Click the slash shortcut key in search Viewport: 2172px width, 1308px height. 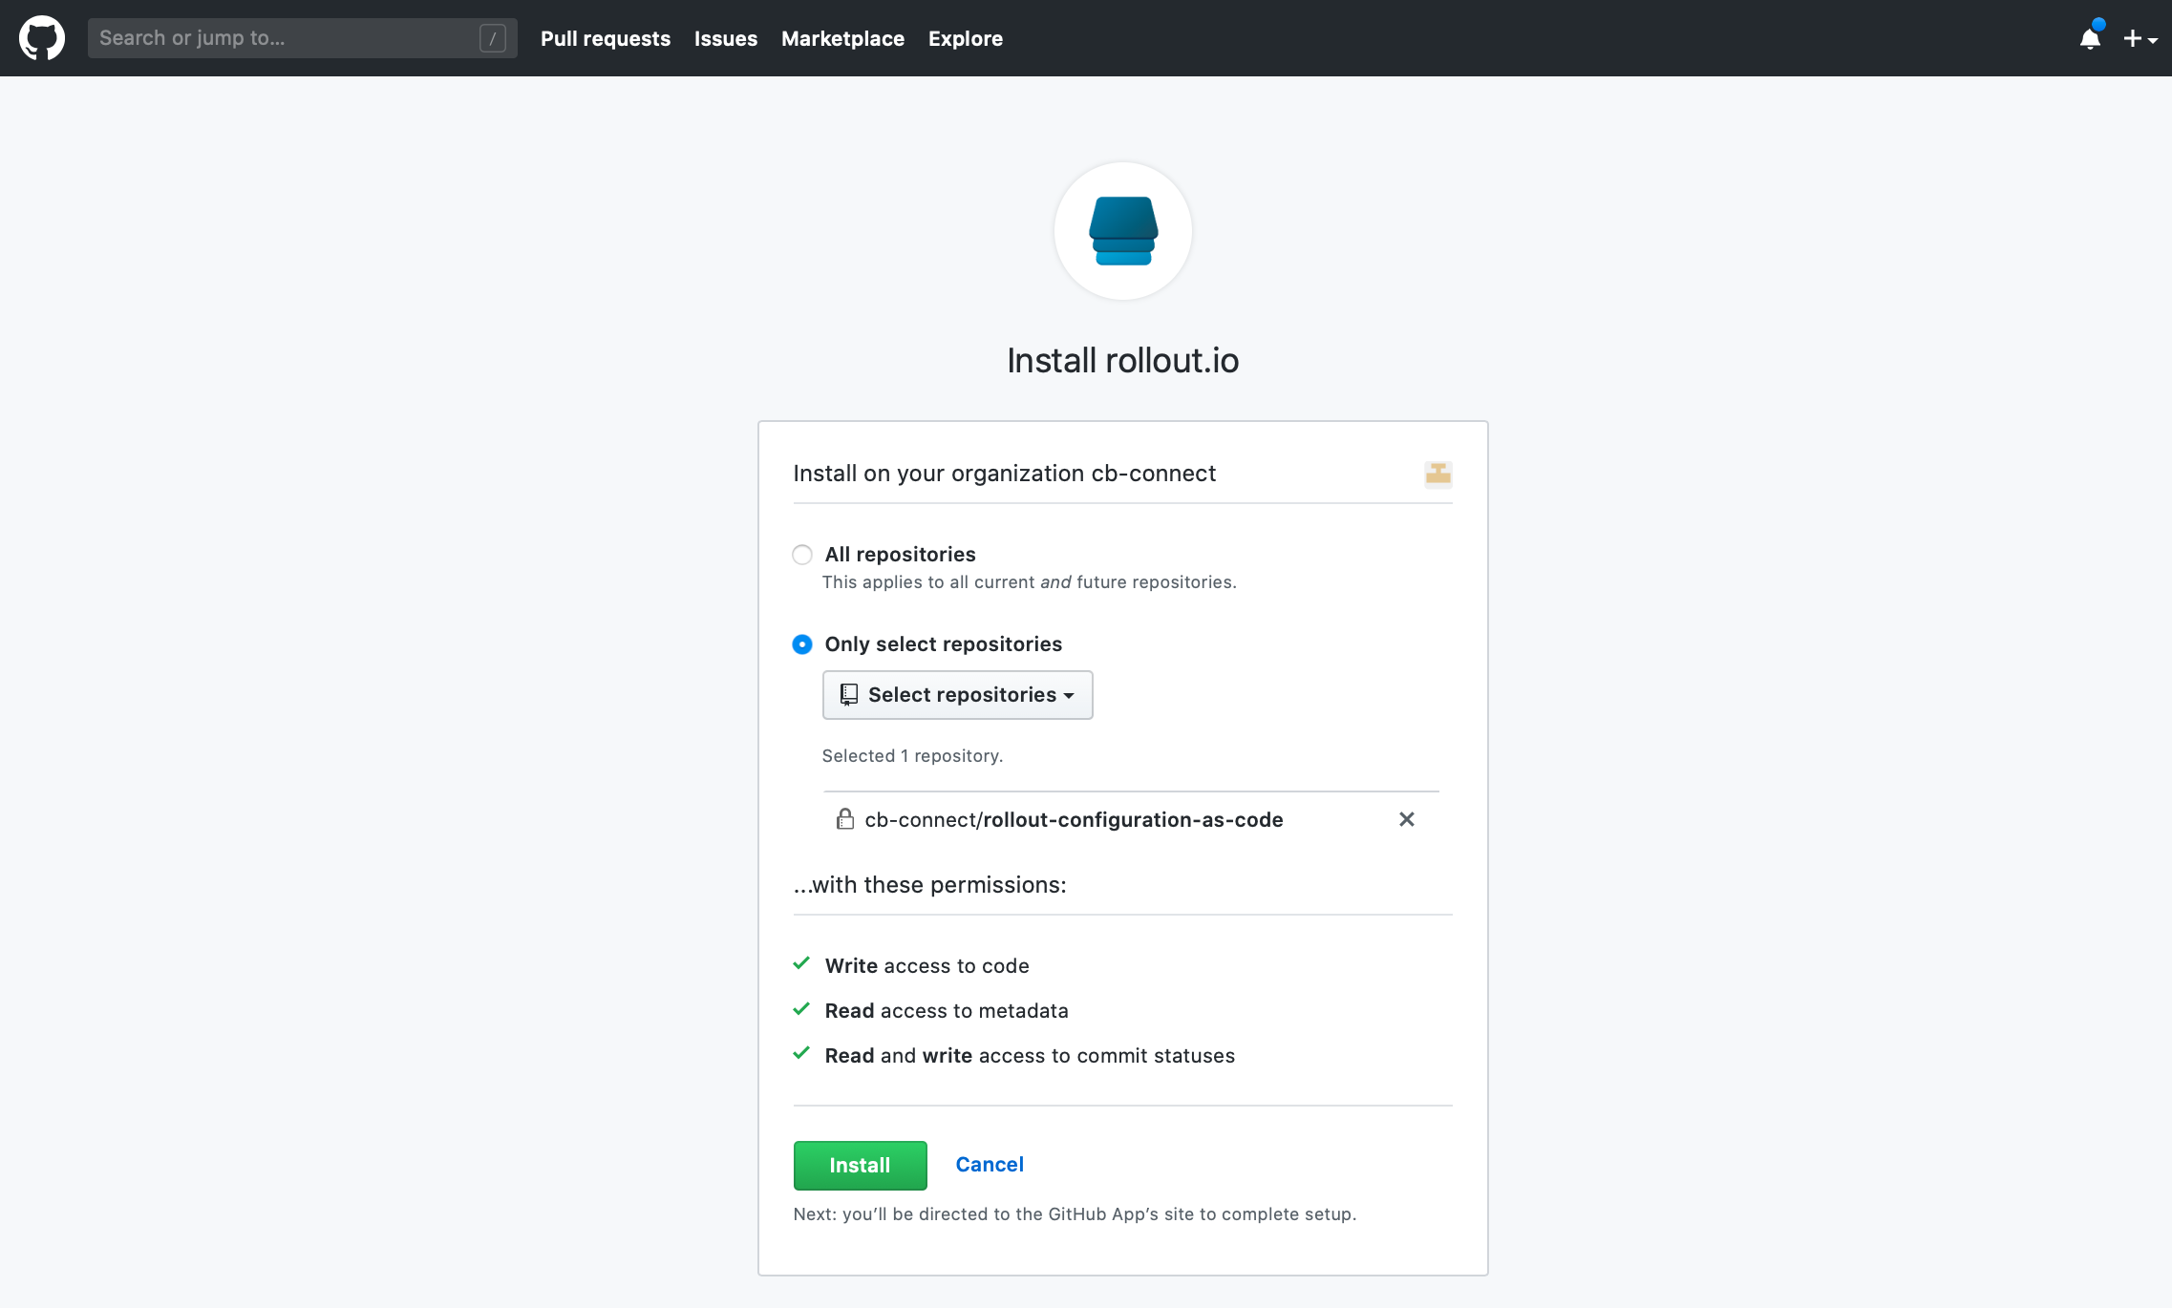pos(493,38)
